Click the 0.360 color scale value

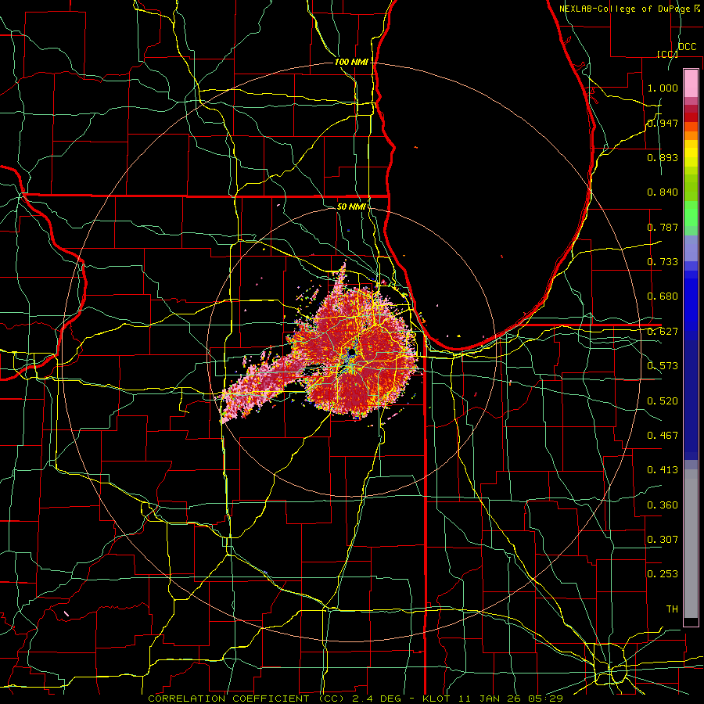coord(663,505)
